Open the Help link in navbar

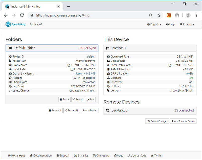(170, 24)
